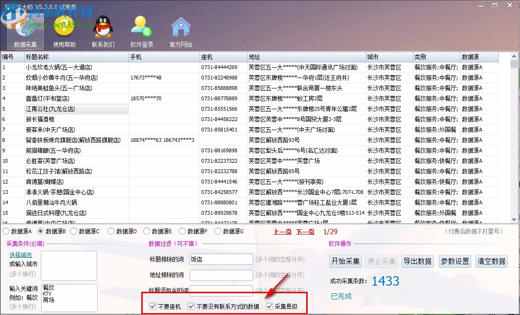The width and height of the screenshot is (520, 315).
Task: Toggle the 不要座机 checkbox
Action: point(153,306)
